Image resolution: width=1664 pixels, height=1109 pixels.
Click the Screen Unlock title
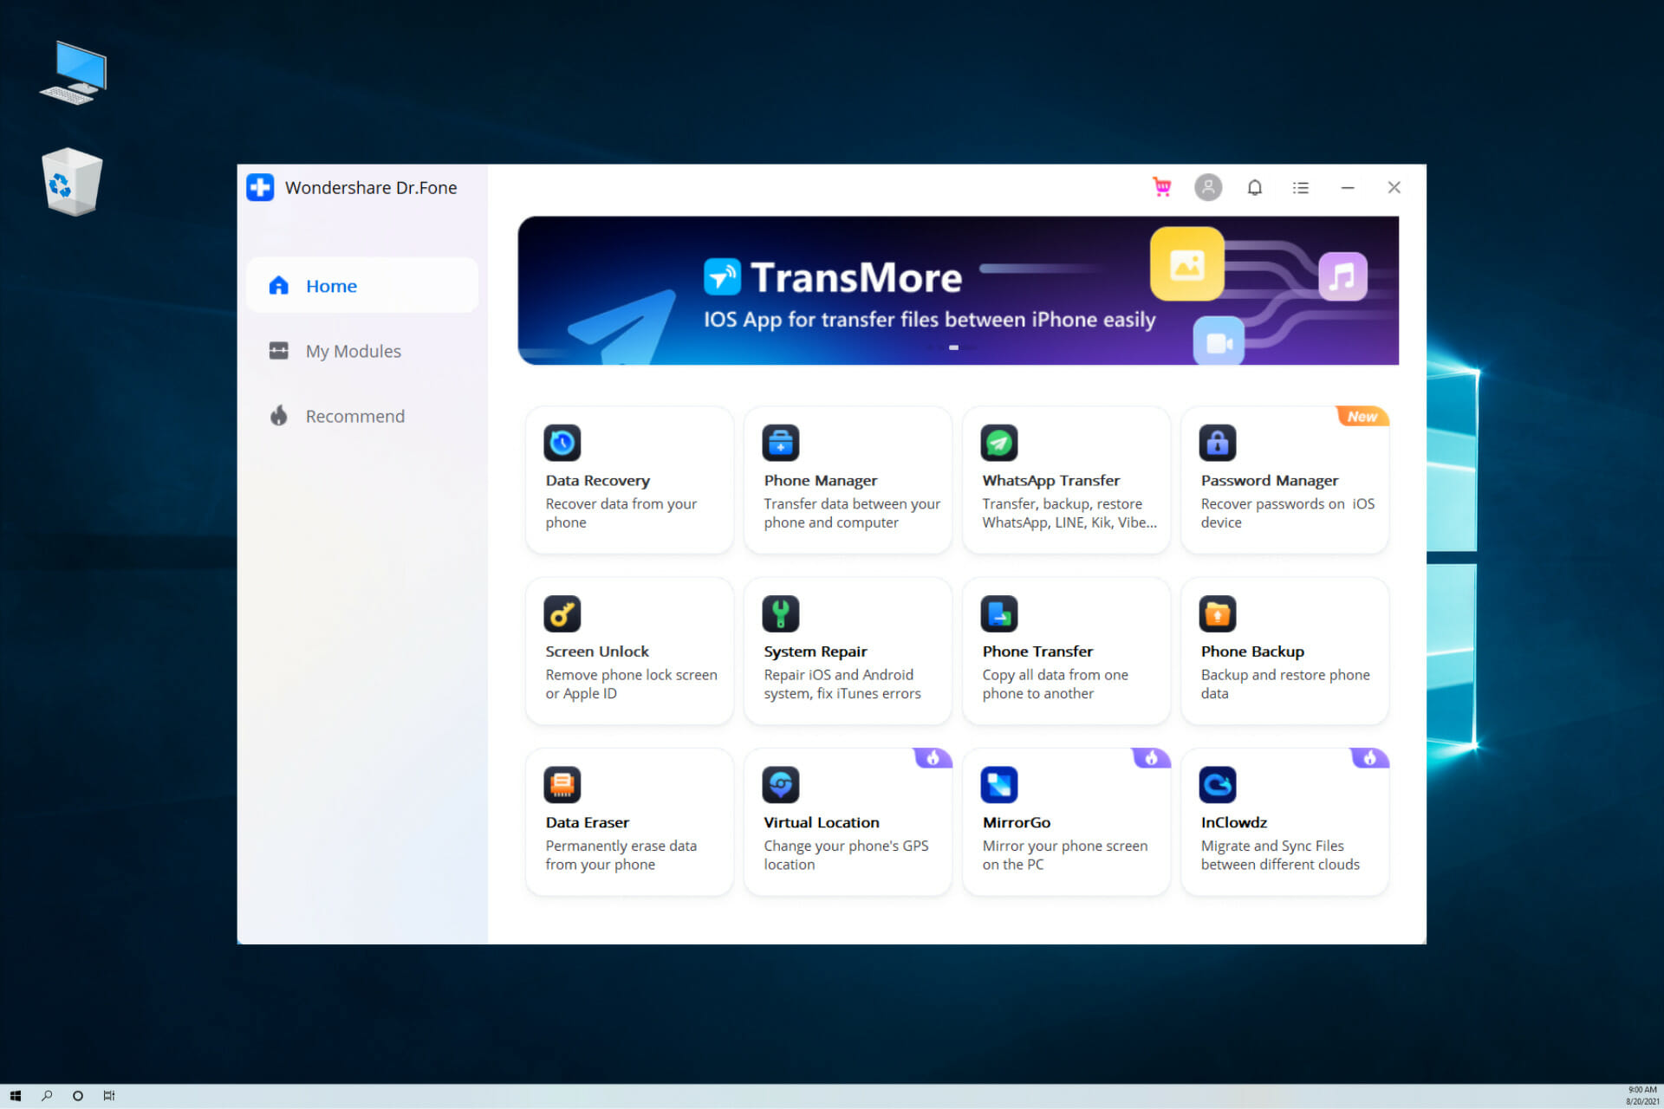pyautogui.click(x=596, y=651)
